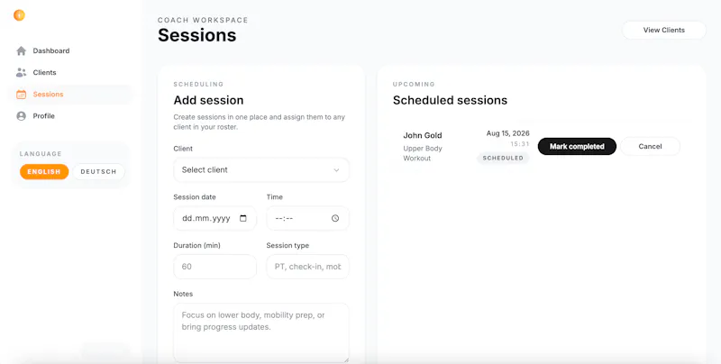This screenshot has width=721, height=364.
Task: Click the Select client chevron arrow
Action: coord(336,170)
